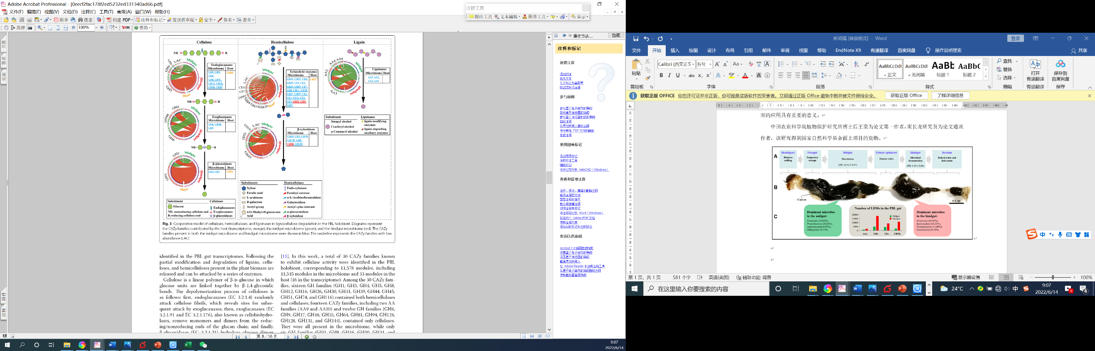Open link 在 Adobe Reader 中启用注释工具

tap(582, 266)
